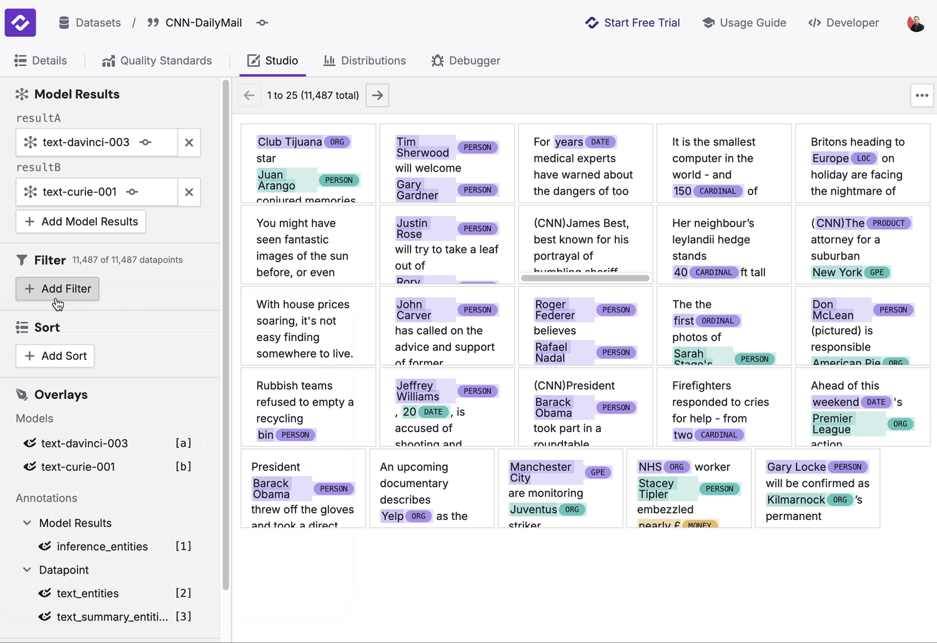Click the pin icon next to CNN-DailyMail

[x=262, y=22]
